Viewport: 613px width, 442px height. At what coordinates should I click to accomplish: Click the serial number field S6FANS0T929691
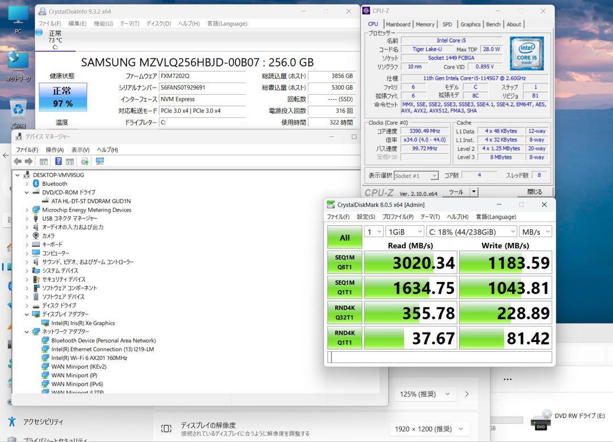pos(202,87)
